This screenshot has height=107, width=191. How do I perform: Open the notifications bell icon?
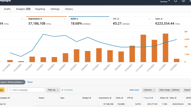(x=175, y=1)
